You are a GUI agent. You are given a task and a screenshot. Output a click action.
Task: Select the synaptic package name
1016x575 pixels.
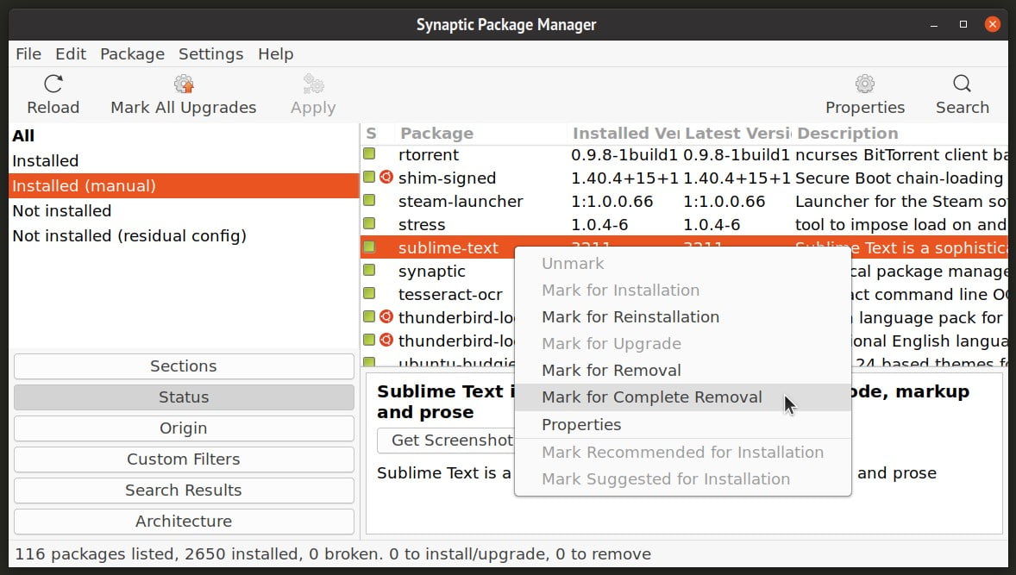click(x=431, y=272)
